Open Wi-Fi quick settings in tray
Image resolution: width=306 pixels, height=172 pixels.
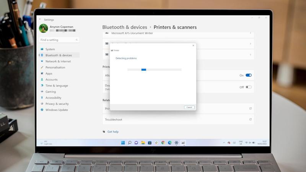(246, 143)
